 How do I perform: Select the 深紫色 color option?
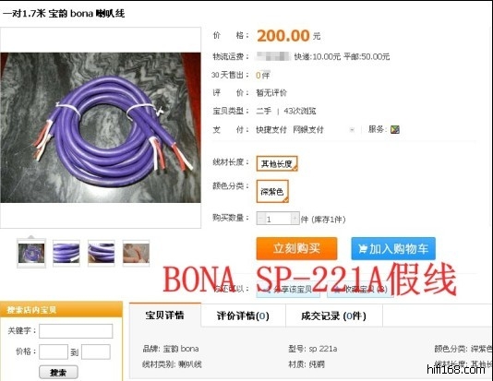[x=272, y=191]
